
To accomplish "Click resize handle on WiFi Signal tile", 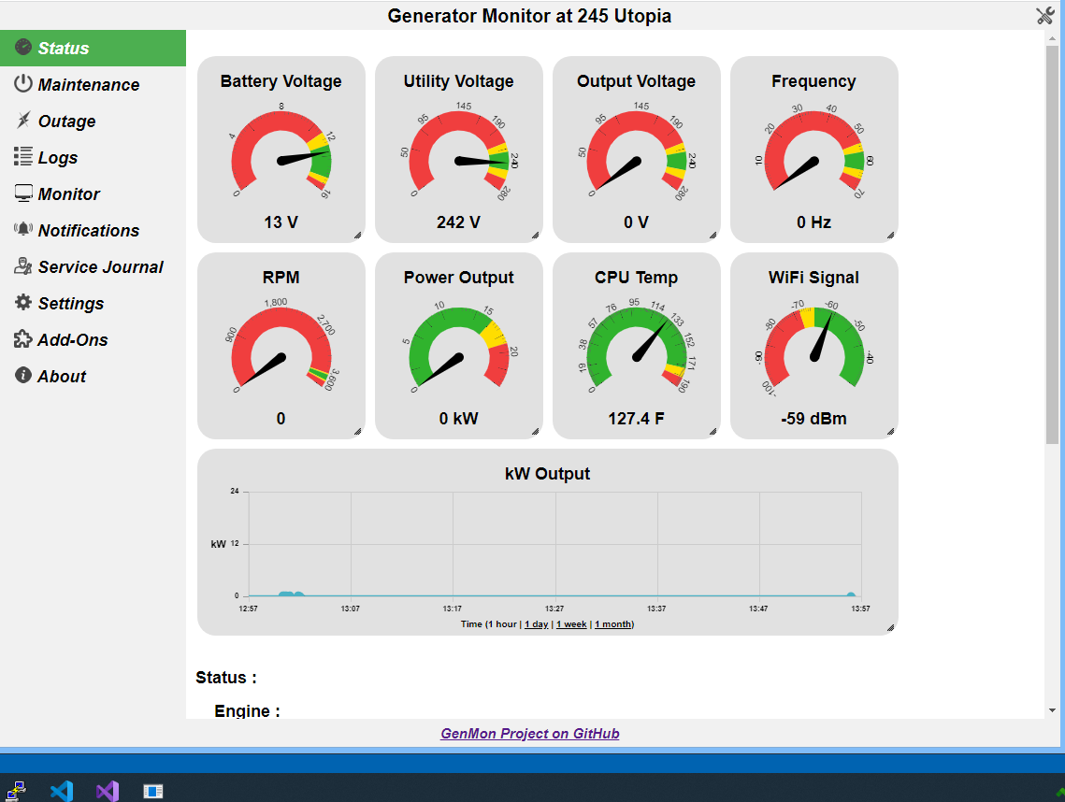I will click(890, 431).
